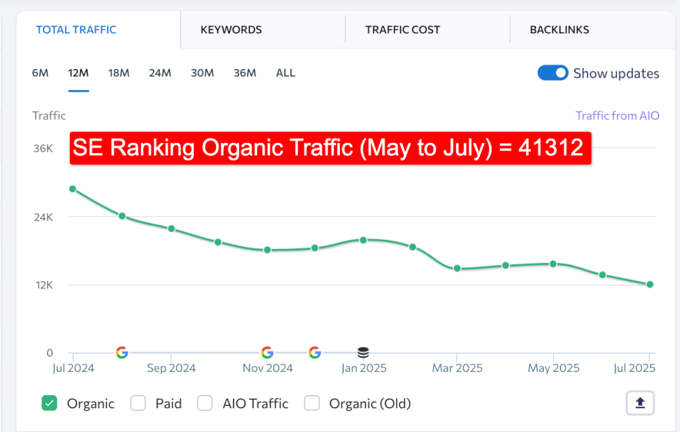Screen dimensions: 680x432
Task: Click the Traffic axis title
Action: coord(49,116)
